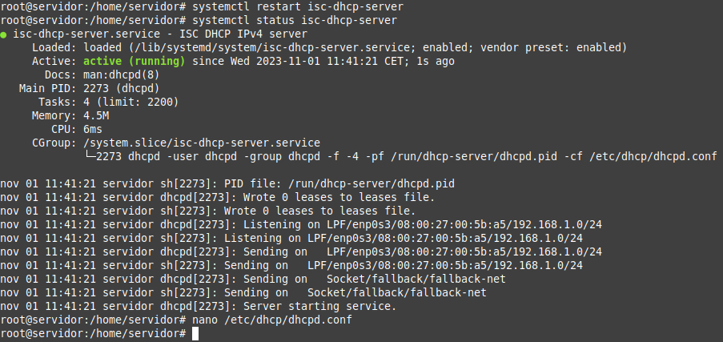The image size is (723, 342).
Task: Click the white cursor block at the prompt
Action: (x=195, y=334)
